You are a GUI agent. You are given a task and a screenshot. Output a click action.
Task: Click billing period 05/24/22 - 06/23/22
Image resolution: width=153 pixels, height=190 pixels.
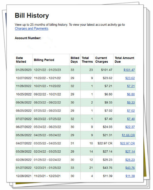(x=47, y=127)
